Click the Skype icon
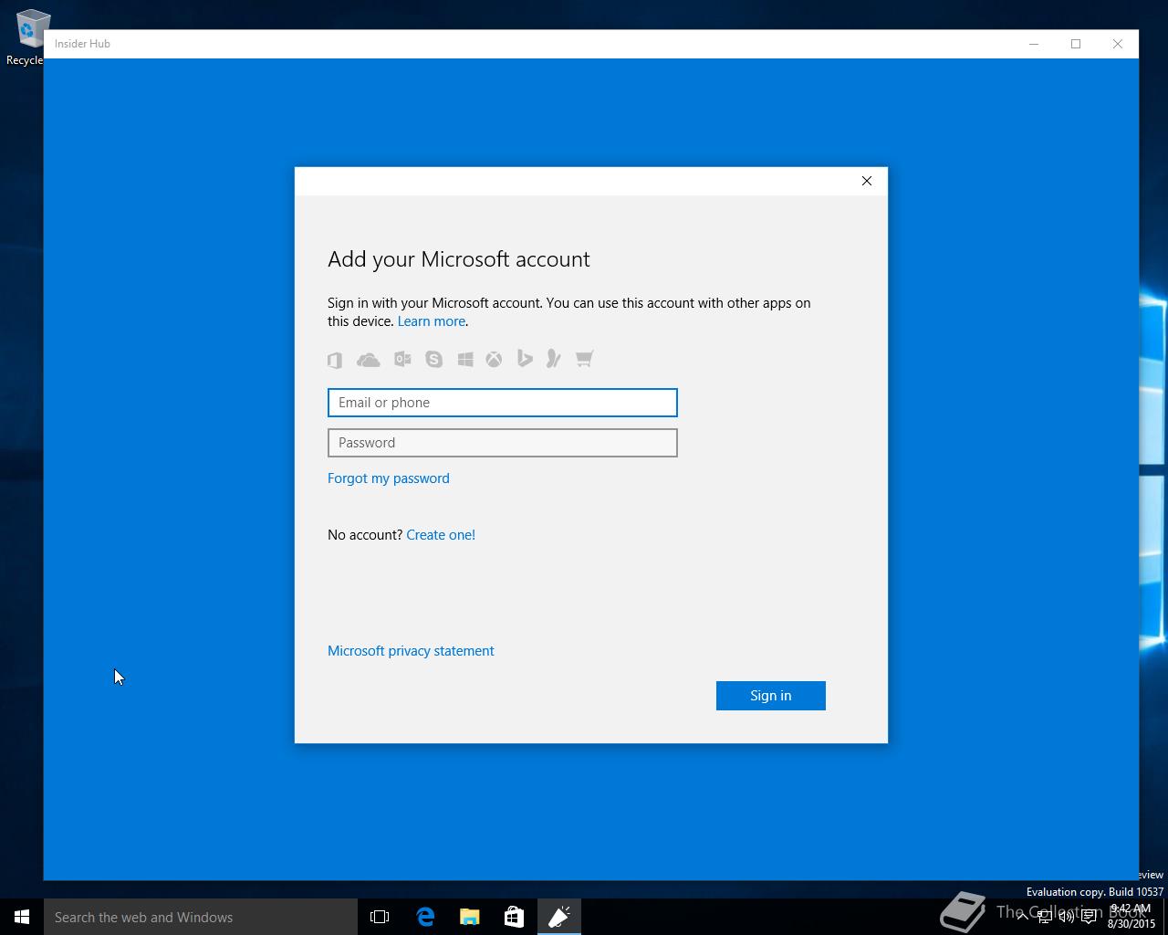Screen dimensions: 1168x935 (x=434, y=359)
